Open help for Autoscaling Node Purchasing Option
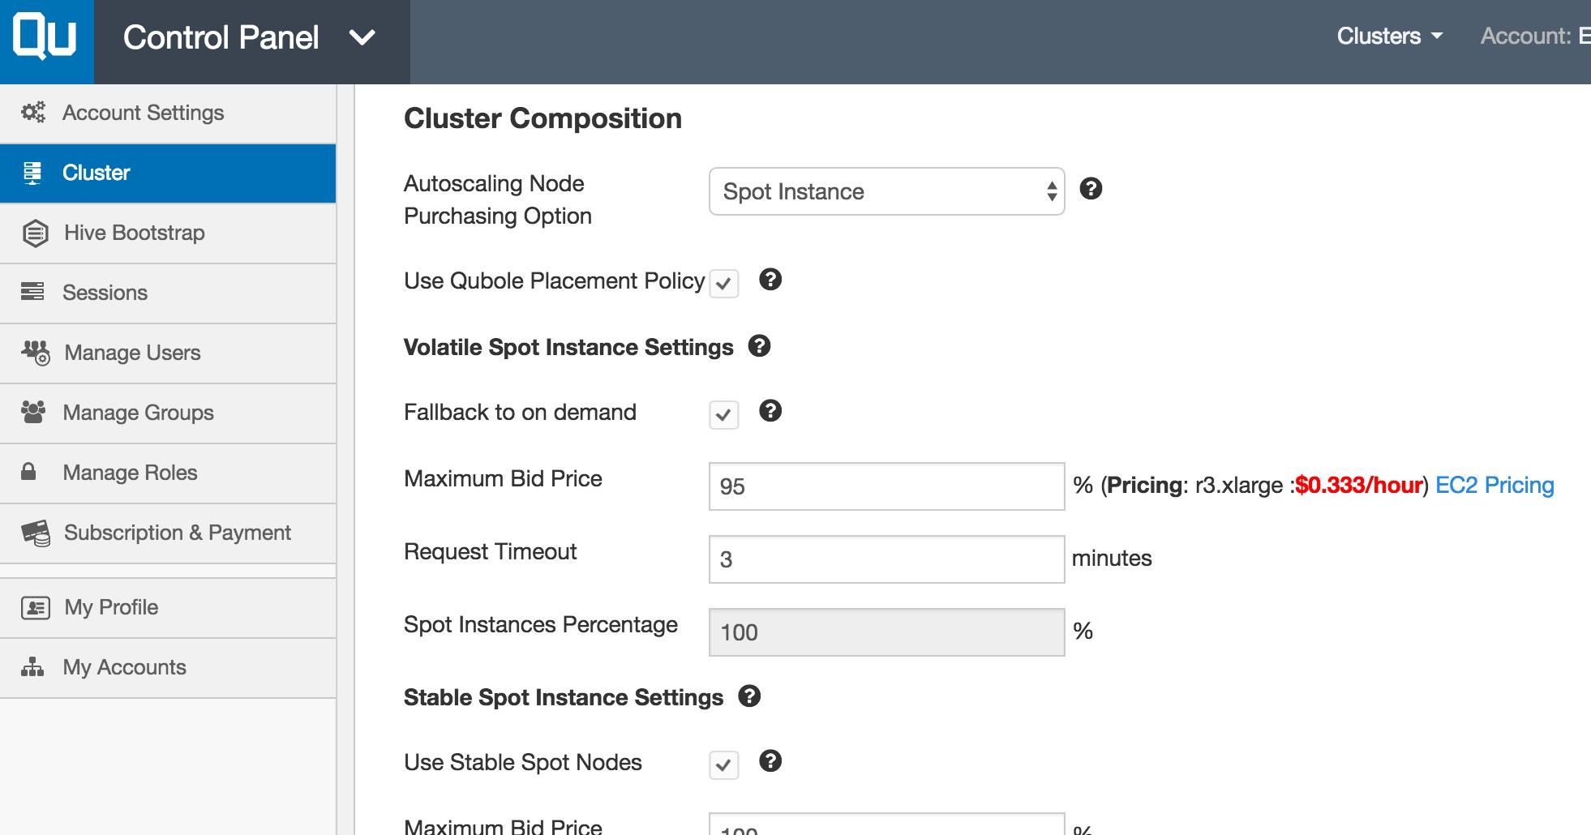This screenshot has width=1591, height=835. click(1091, 189)
